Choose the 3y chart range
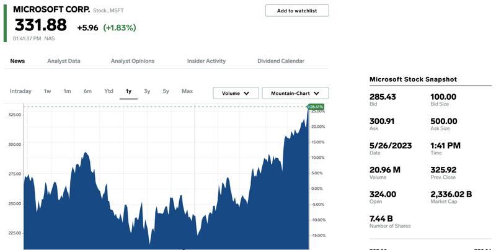The height and width of the screenshot is (250, 496). pyautogui.click(x=147, y=91)
